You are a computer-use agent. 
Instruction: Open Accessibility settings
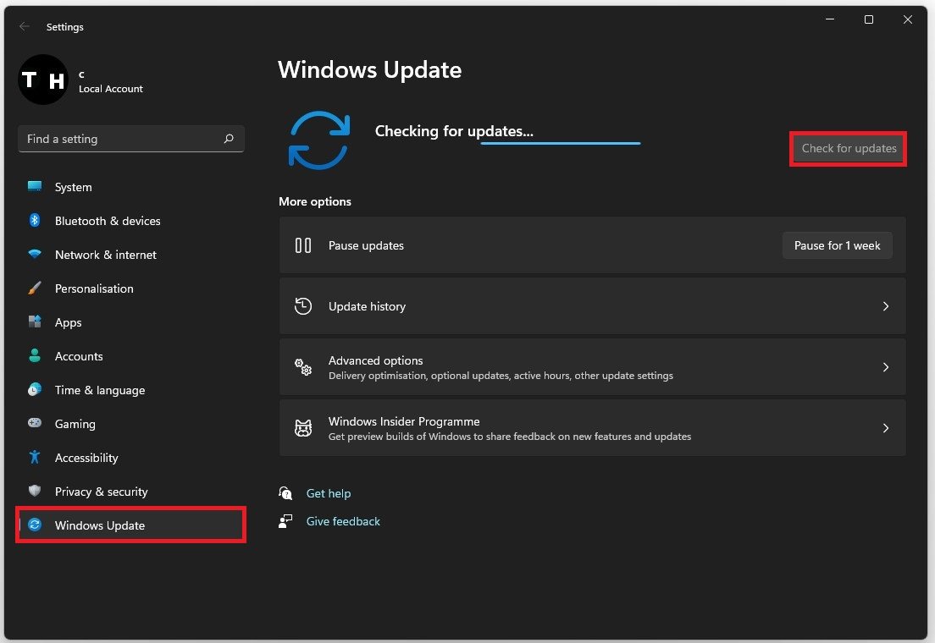point(130,458)
